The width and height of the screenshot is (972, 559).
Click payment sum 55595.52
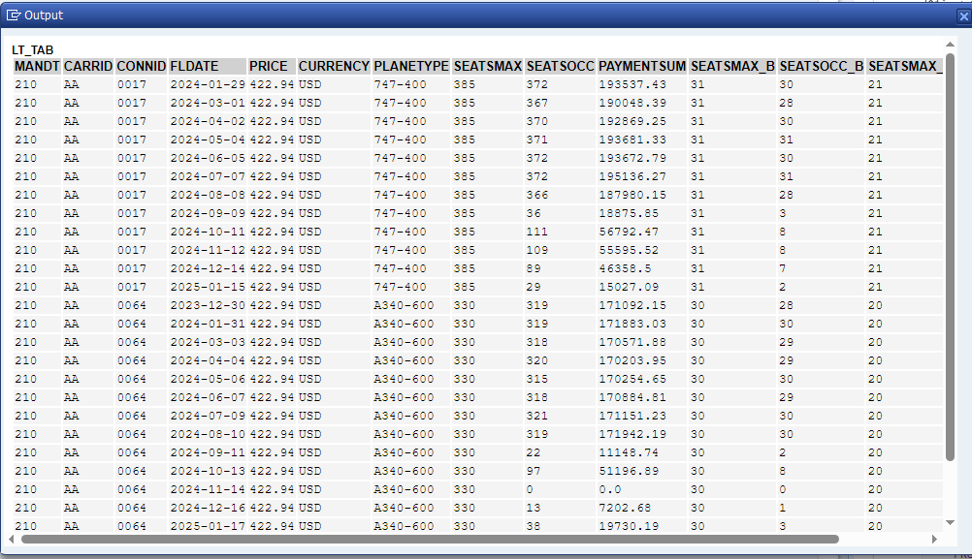(629, 250)
